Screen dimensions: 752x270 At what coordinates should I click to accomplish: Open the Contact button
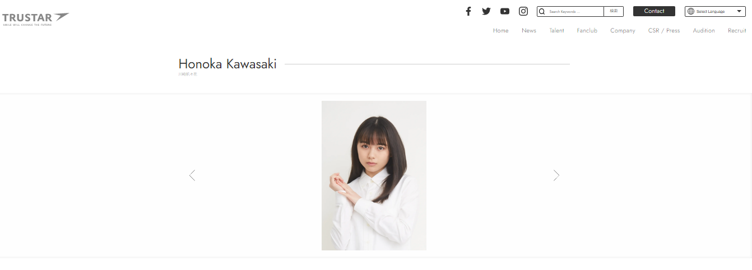[x=654, y=11]
